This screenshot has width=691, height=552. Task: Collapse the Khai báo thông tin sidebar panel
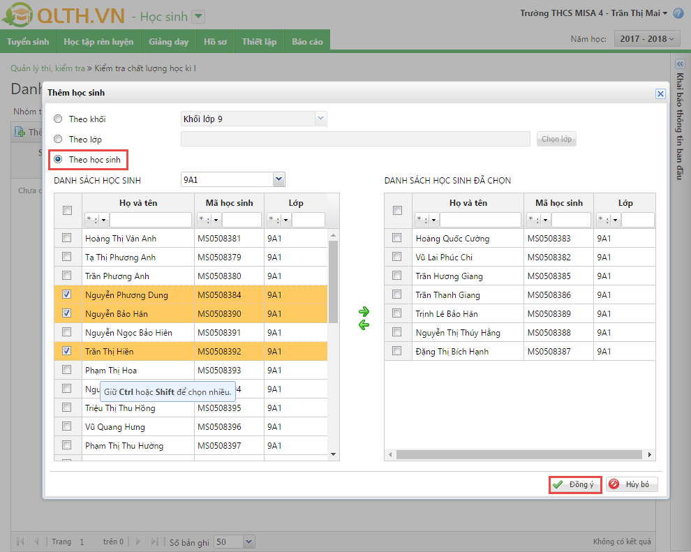(681, 64)
